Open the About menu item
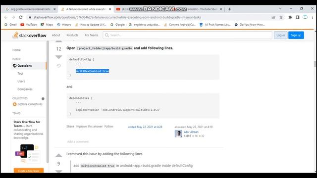 pyautogui.click(x=56, y=35)
